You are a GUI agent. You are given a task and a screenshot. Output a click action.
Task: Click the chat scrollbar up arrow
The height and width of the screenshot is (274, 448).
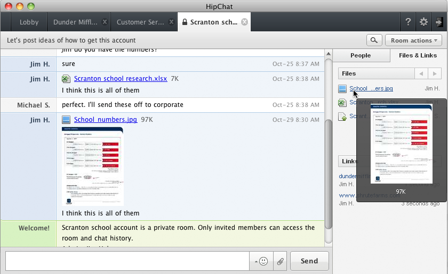[x=329, y=54]
